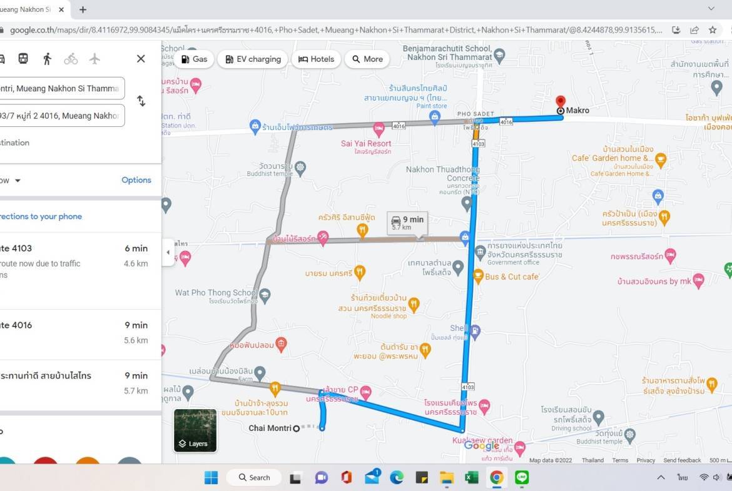The width and height of the screenshot is (732, 491).
Task: Bookmark this page with the star icon
Action: [713, 30]
